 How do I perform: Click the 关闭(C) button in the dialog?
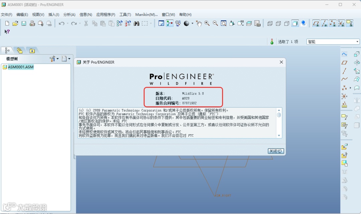(276, 151)
